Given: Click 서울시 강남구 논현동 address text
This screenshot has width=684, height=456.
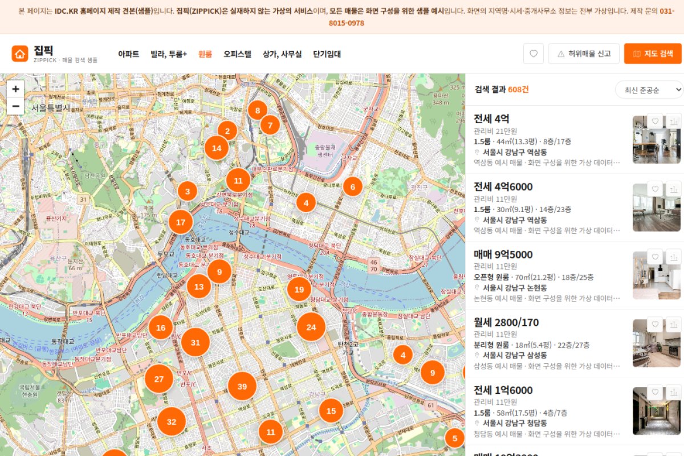Looking at the screenshot, I should coord(515,288).
